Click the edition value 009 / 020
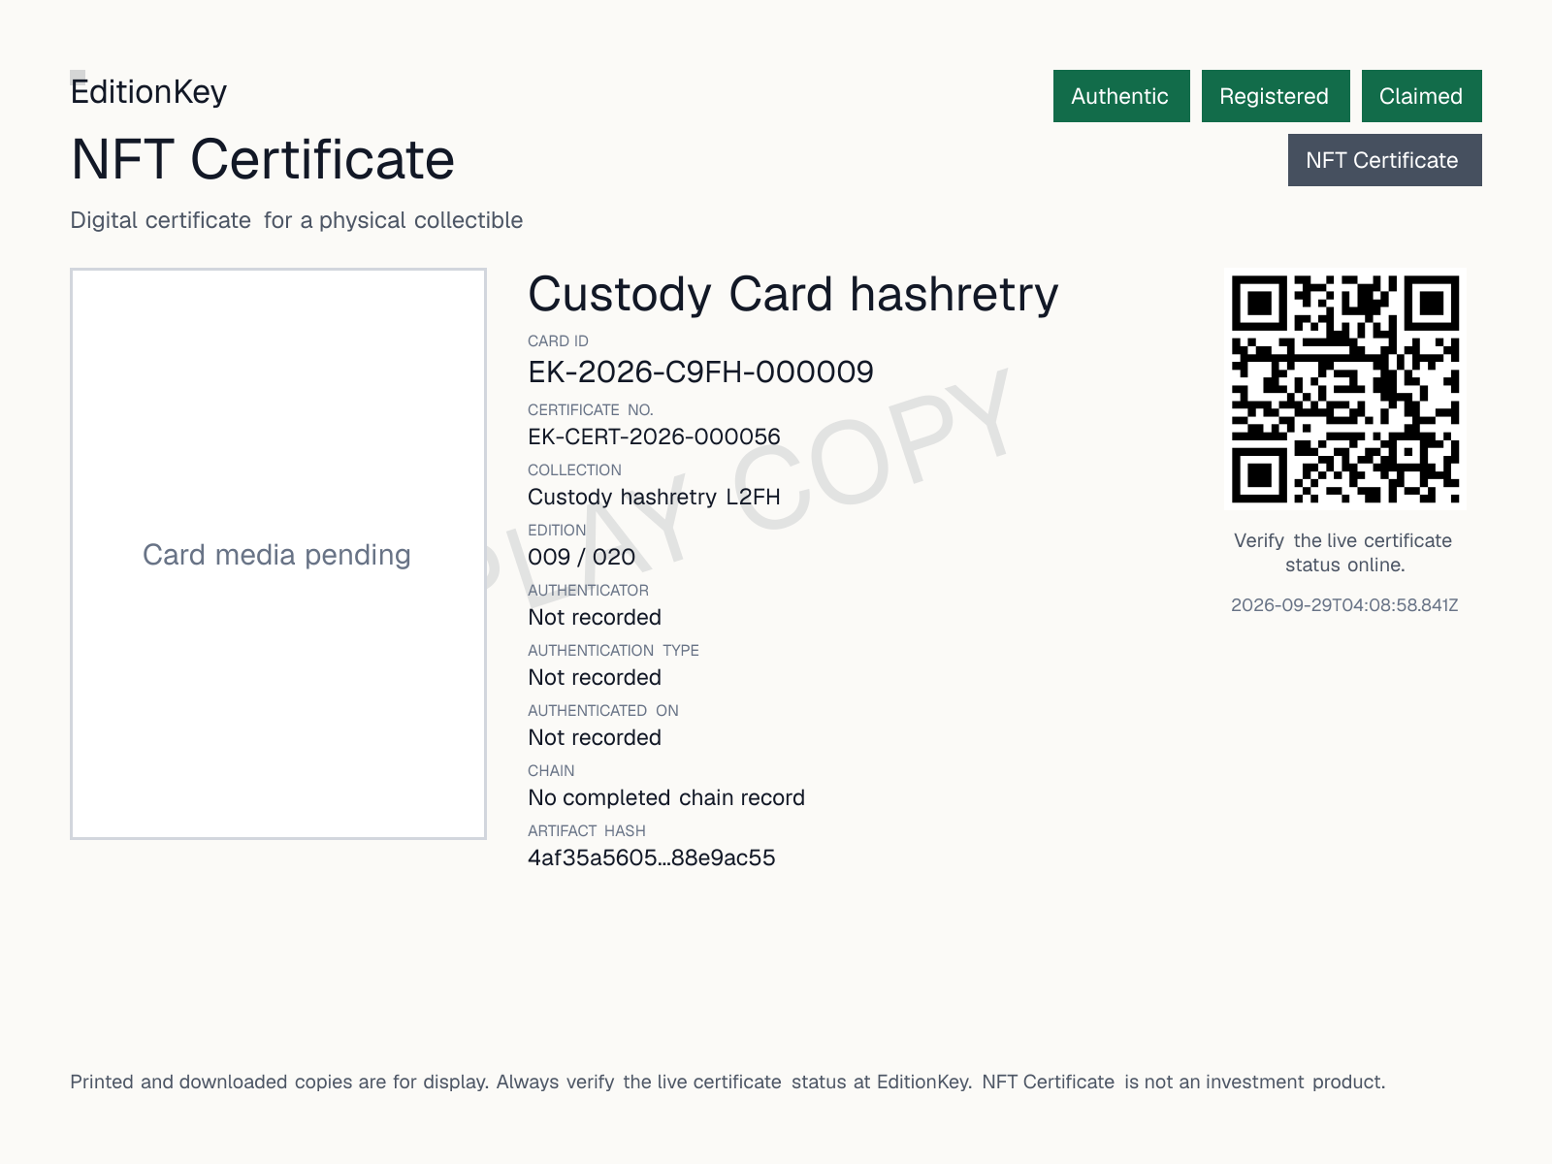1552x1164 pixels. click(x=582, y=557)
